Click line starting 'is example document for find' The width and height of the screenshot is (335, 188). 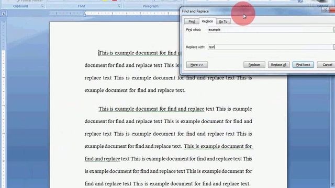tap(169, 171)
